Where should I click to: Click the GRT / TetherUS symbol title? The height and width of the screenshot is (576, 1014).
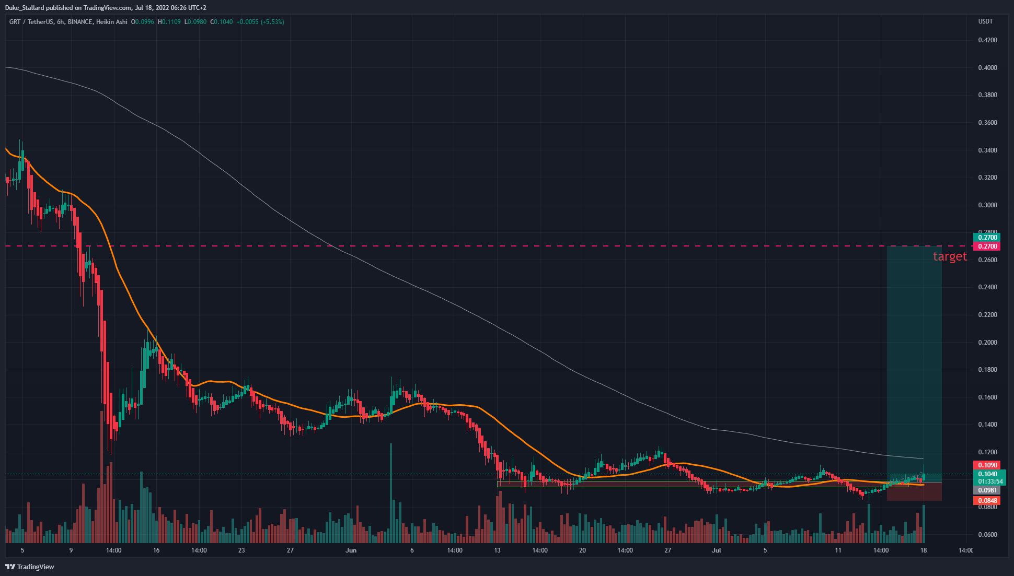coord(31,22)
